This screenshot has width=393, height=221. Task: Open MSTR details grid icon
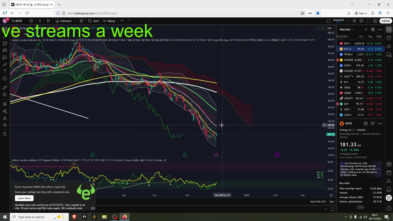point(366,123)
